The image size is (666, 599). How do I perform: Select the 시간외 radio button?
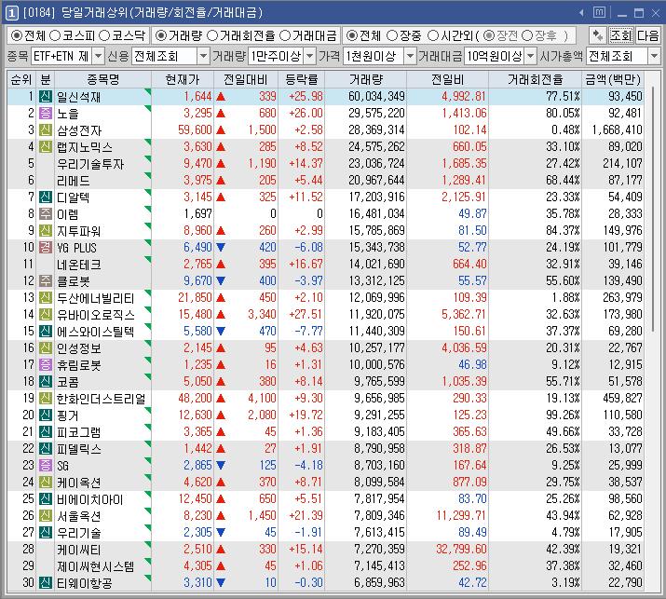tap(432, 35)
